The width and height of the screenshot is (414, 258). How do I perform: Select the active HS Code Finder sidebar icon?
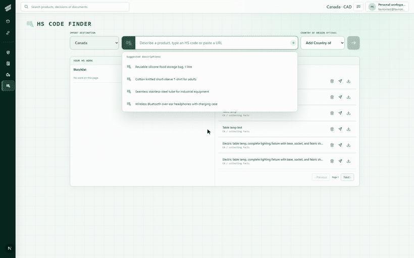coord(8,86)
